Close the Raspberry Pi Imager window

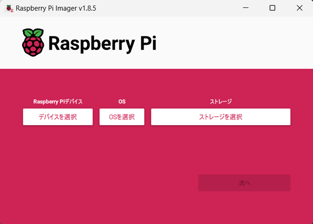tap(299, 8)
